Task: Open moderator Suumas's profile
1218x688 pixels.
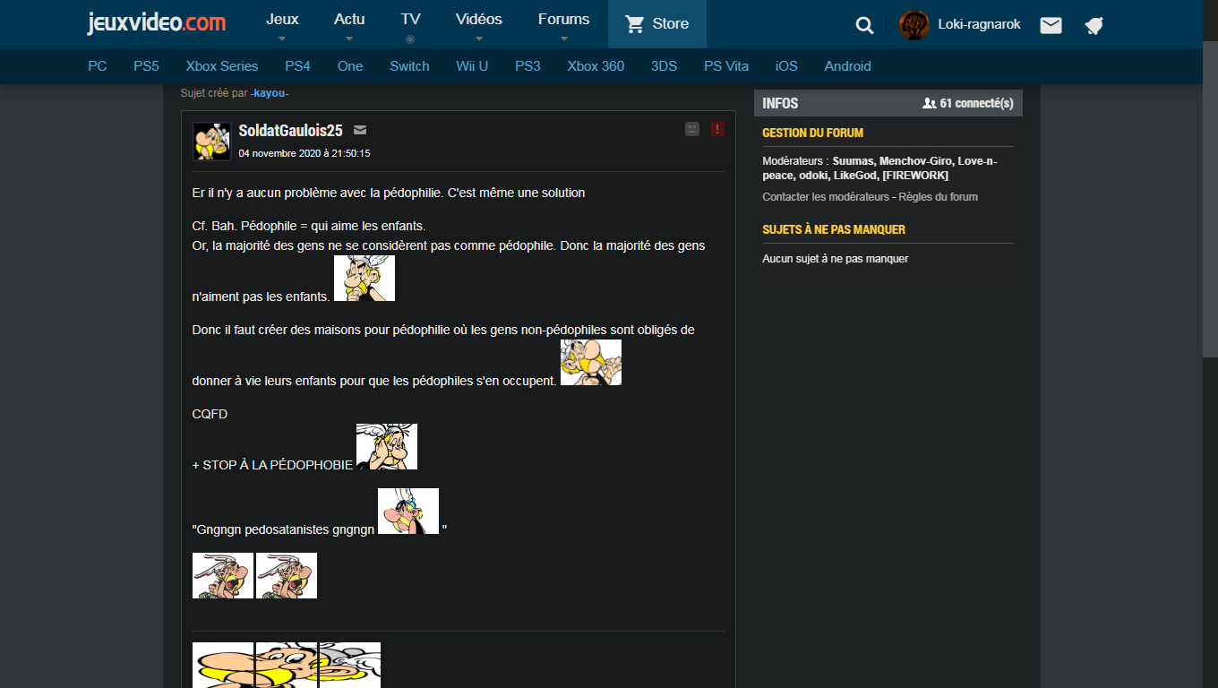Action: click(x=853, y=161)
